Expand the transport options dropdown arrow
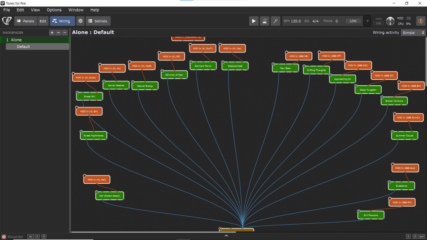The image size is (427, 240). click(x=367, y=21)
